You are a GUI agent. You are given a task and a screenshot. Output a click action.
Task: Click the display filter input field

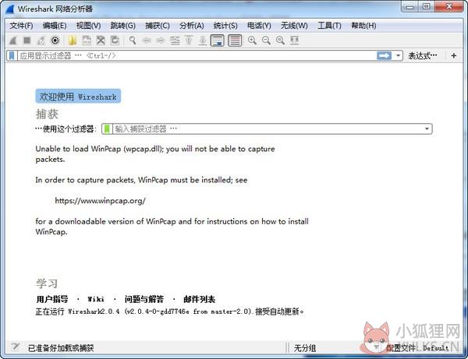coord(197,56)
